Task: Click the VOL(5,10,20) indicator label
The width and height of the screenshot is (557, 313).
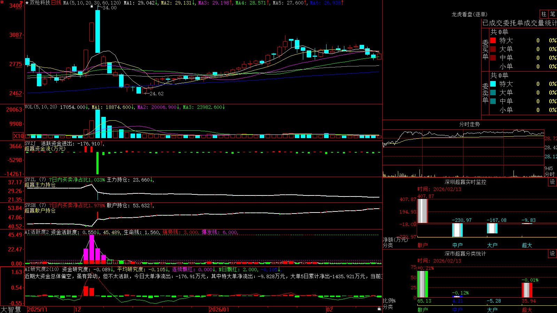Action: coord(41,107)
